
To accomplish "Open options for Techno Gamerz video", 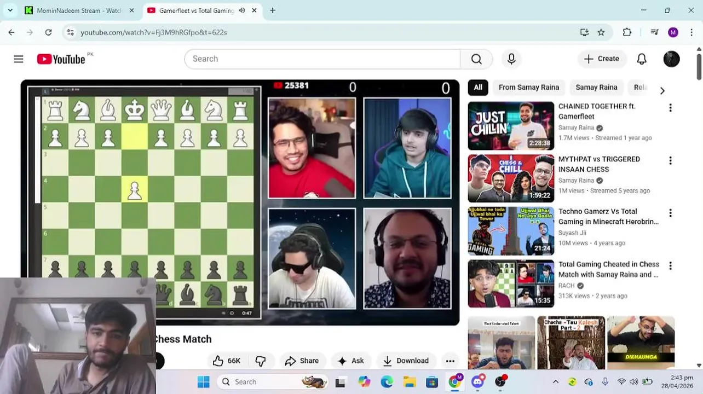I will click(670, 213).
